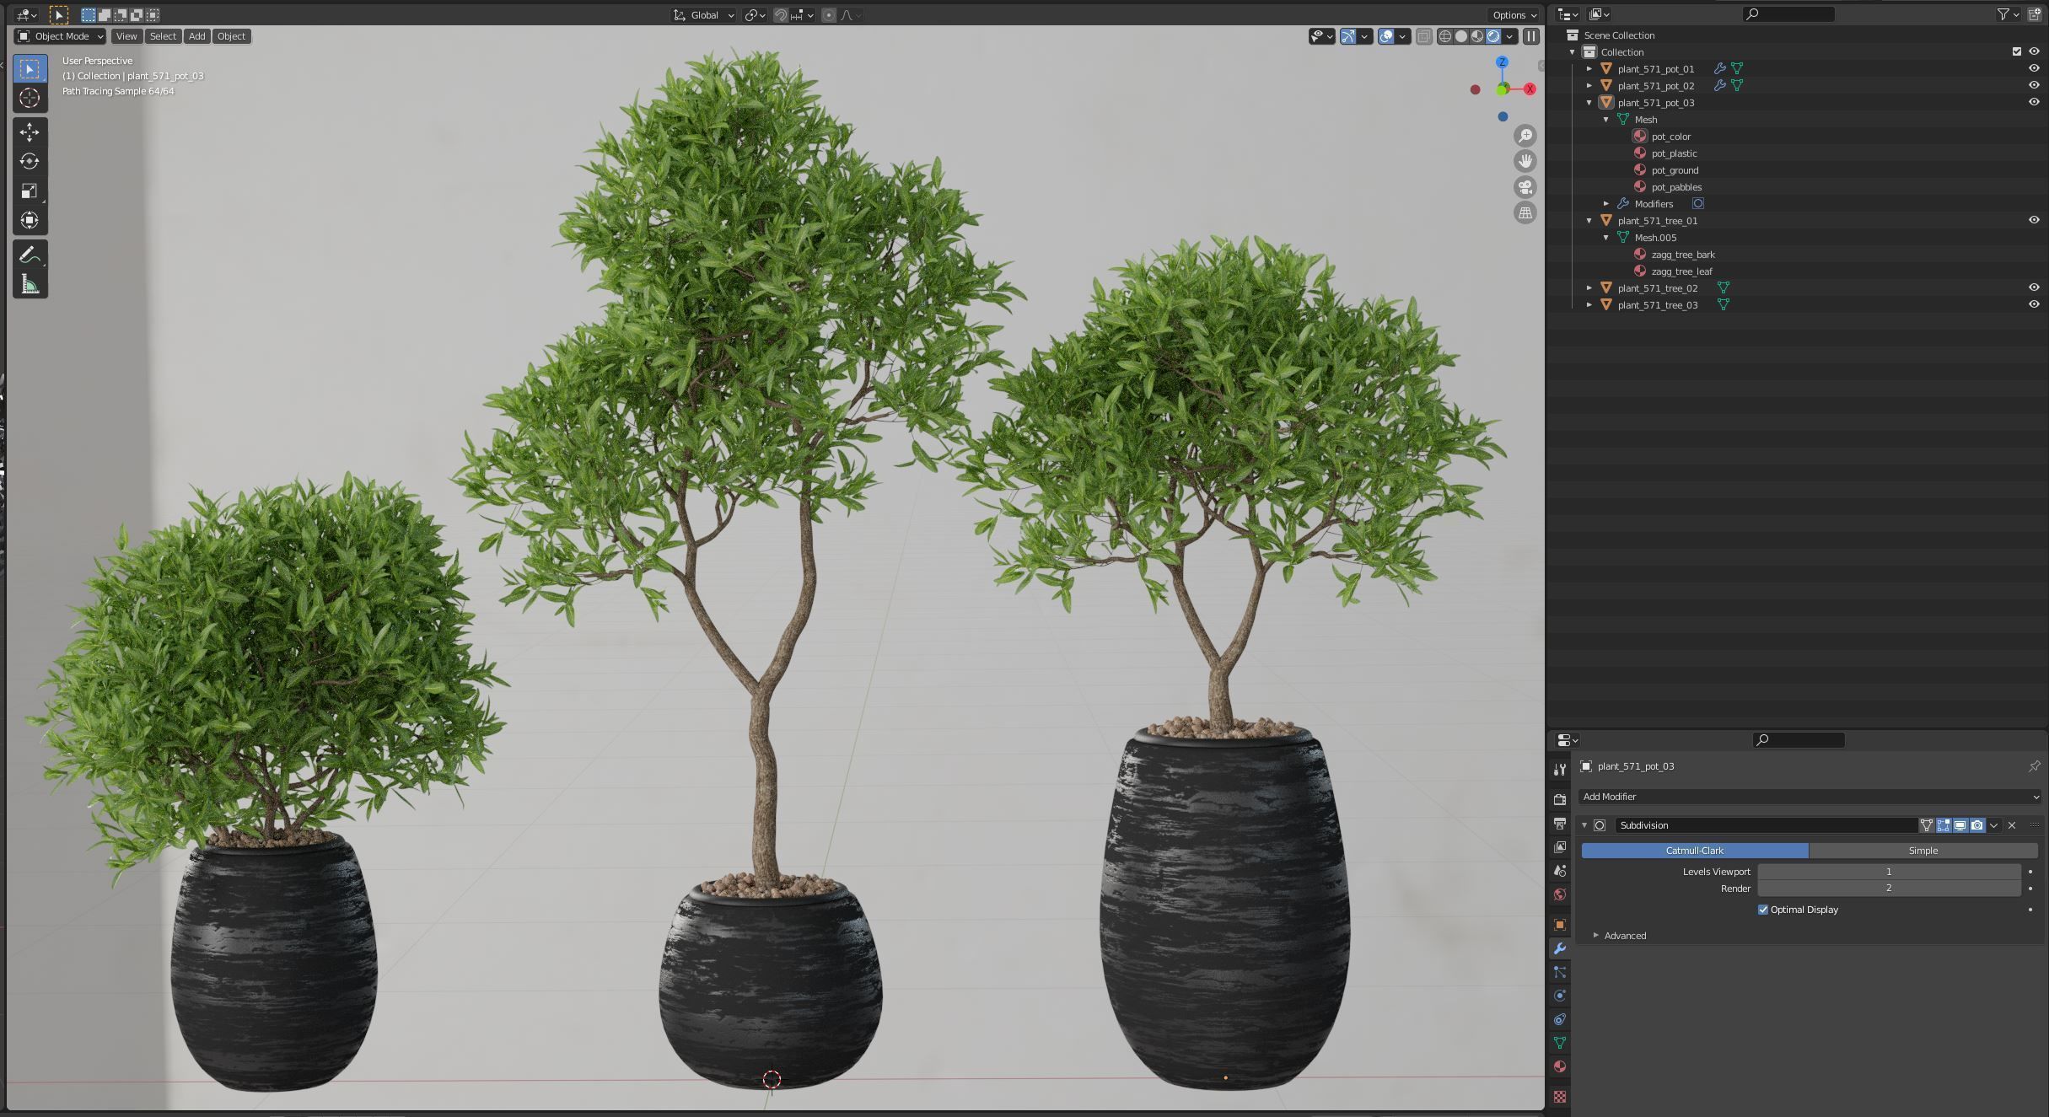The image size is (2049, 1117).
Task: Select the Move tool in toolbar
Action: (30, 132)
